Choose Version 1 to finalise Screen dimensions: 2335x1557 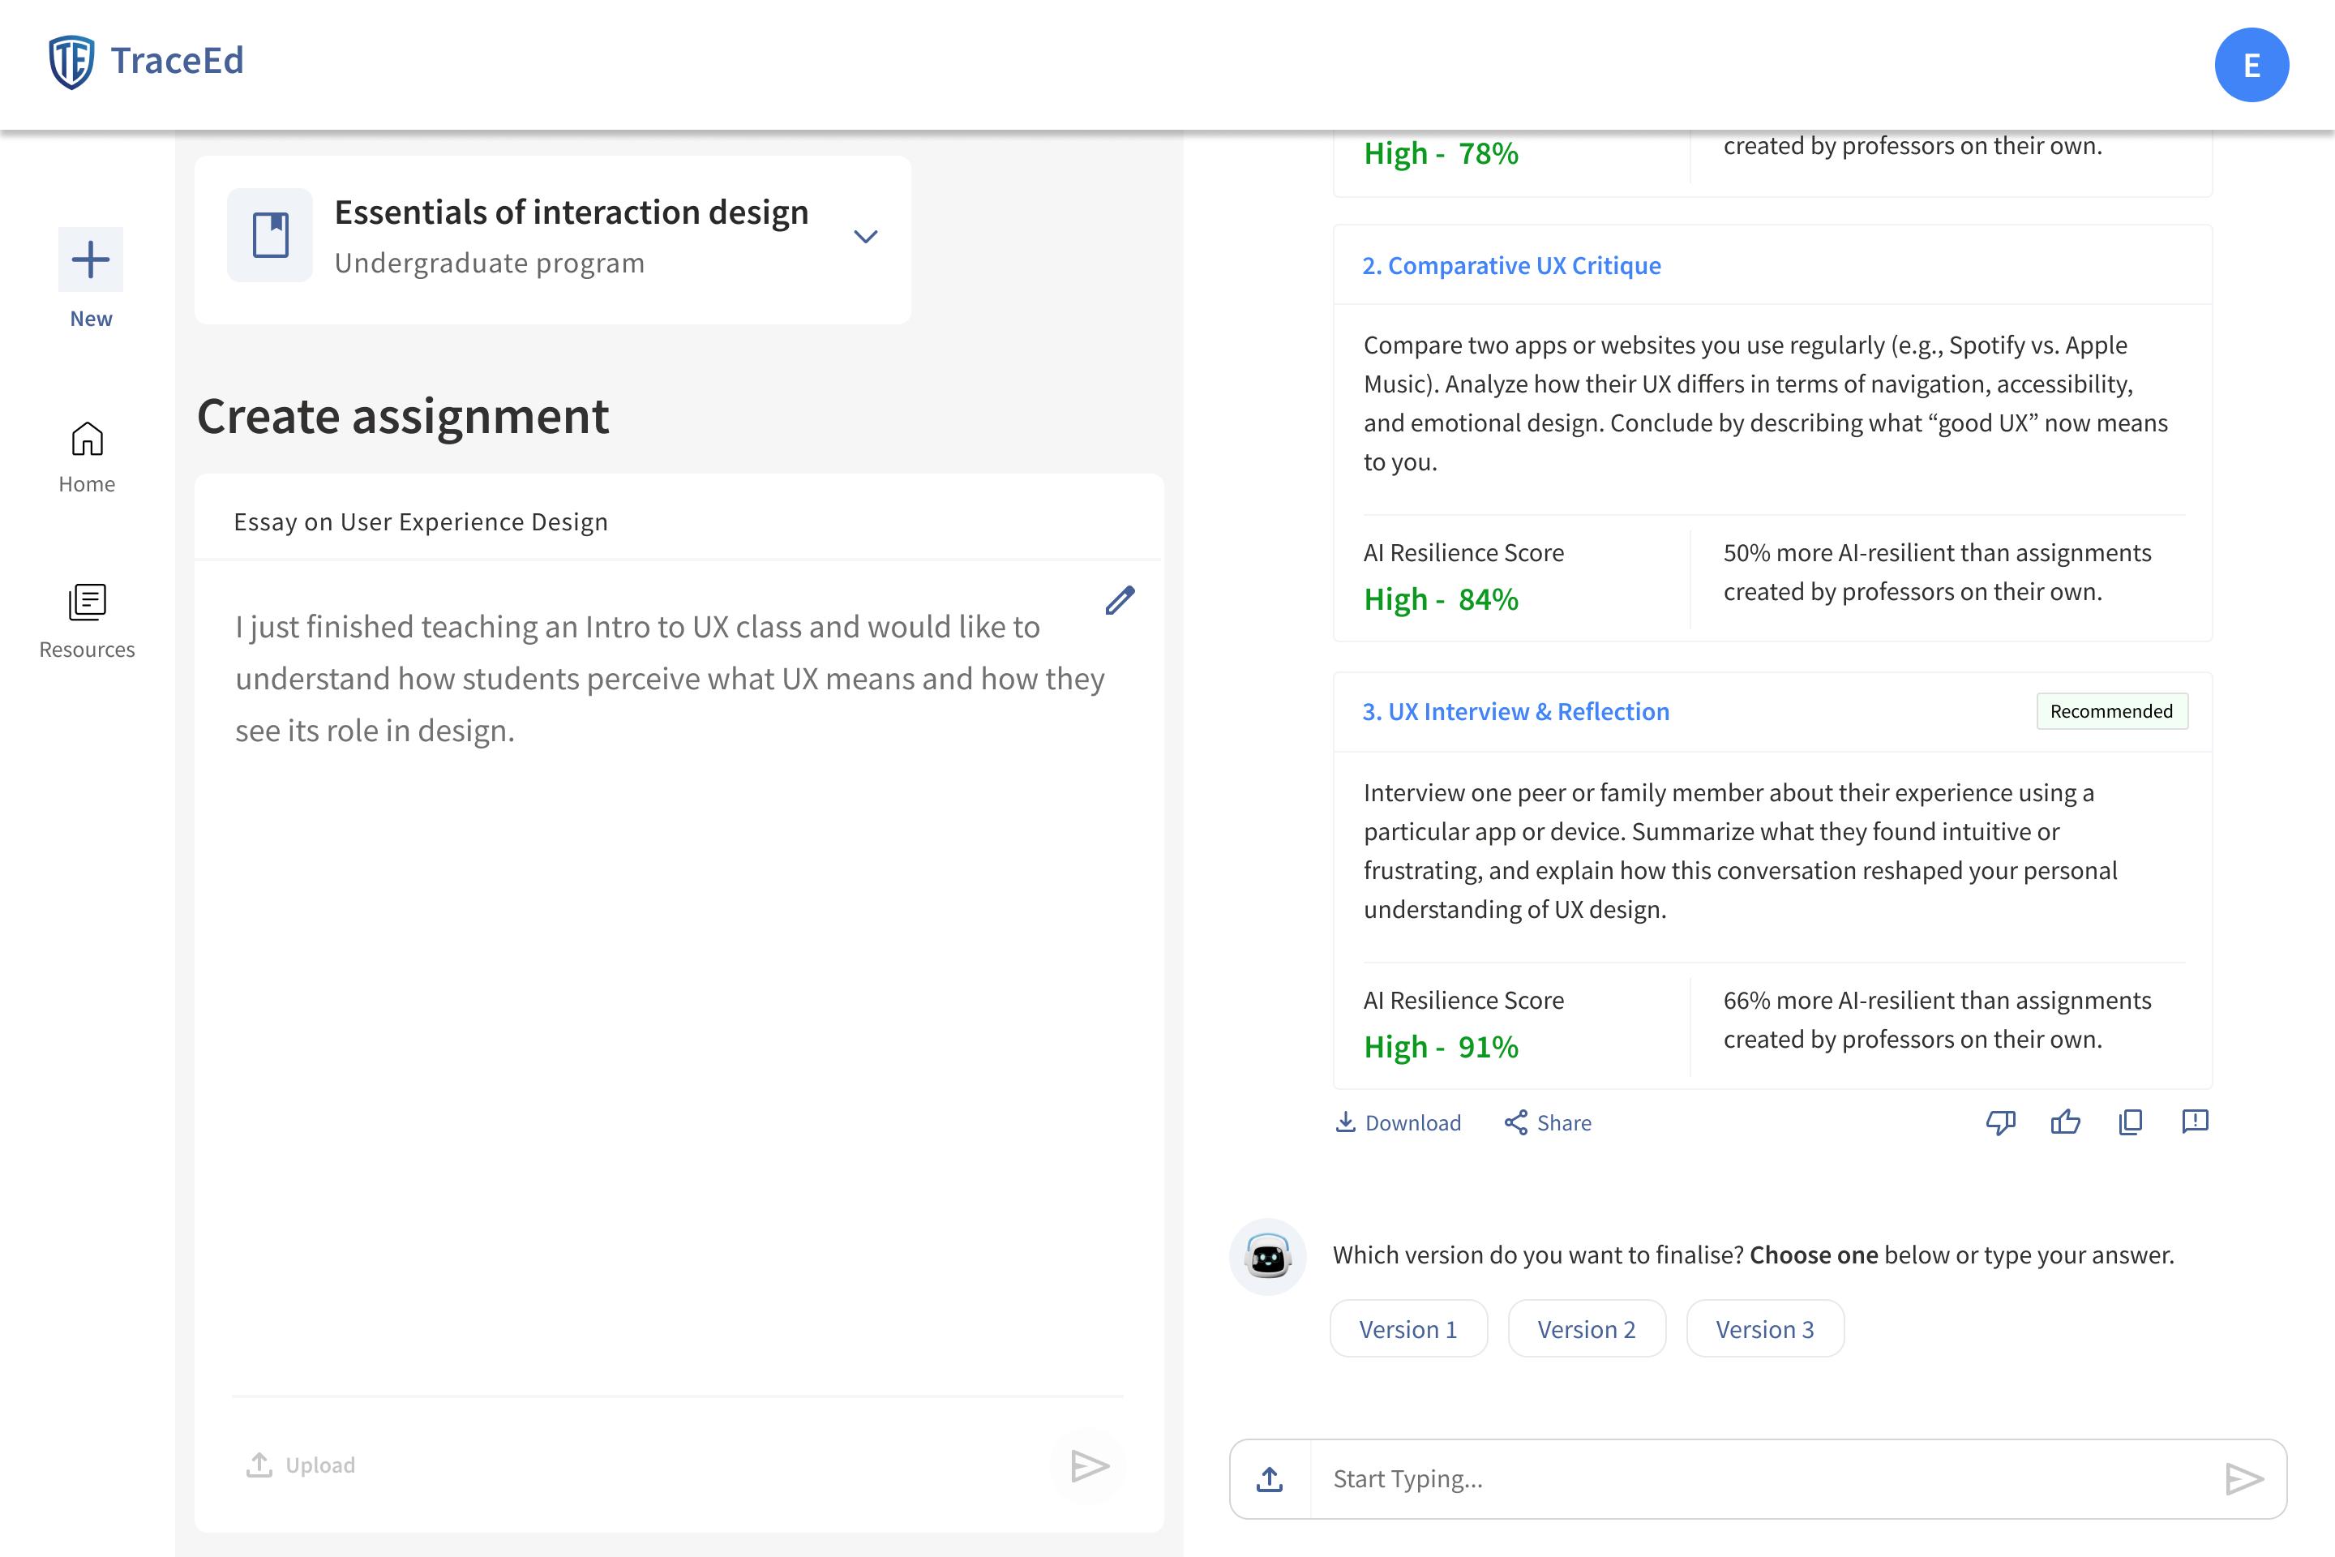(1407, 1328)
